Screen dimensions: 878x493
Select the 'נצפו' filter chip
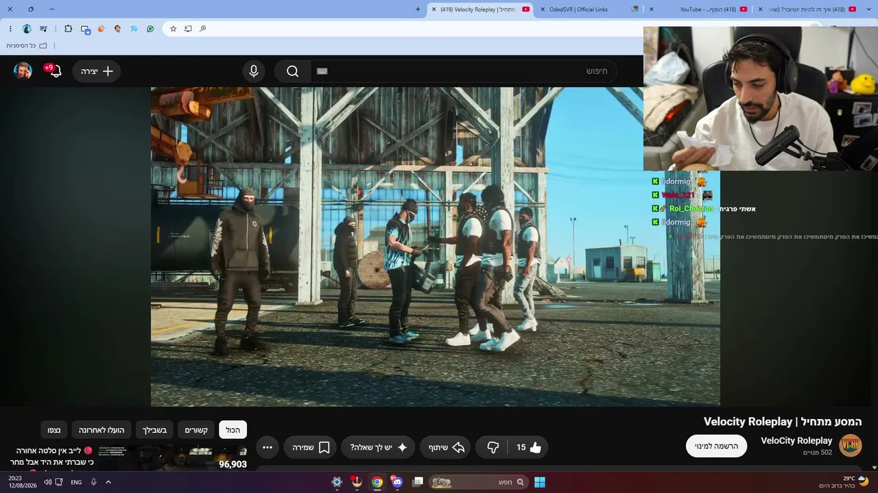(54, 430)
